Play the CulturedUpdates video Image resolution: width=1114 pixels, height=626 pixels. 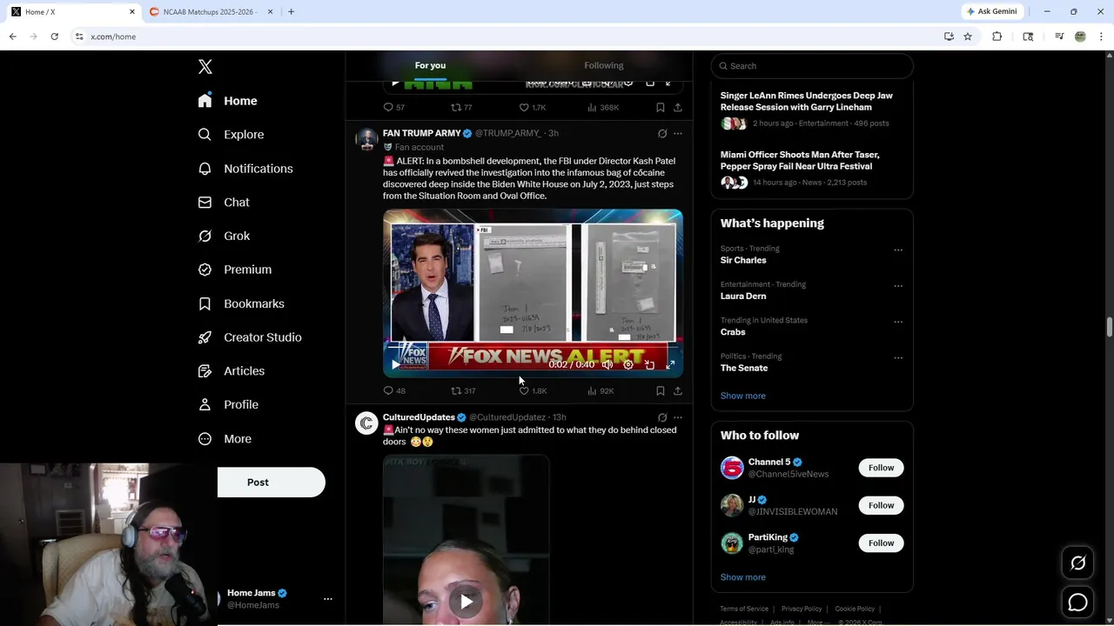466,602
